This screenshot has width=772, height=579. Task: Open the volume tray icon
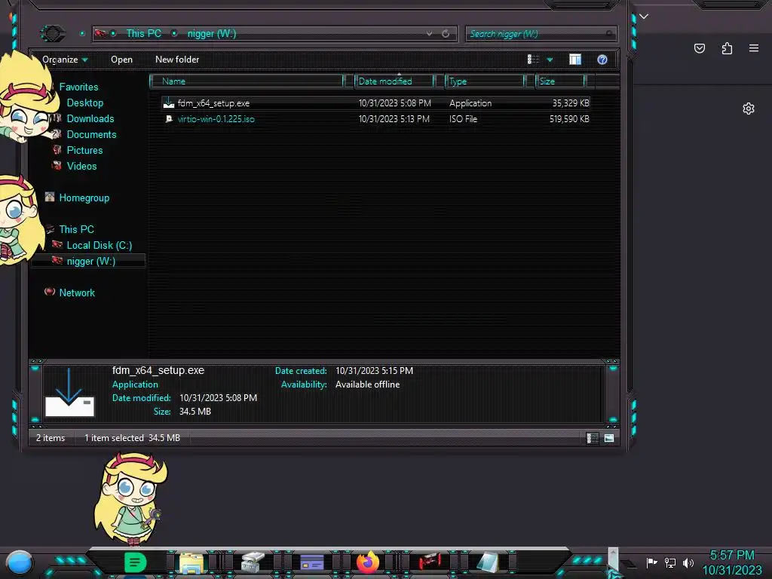pos(688,562)
